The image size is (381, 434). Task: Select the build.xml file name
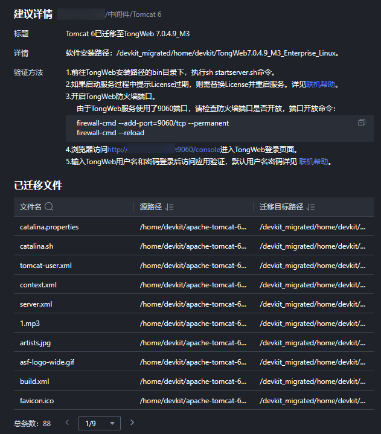[x=34, y=381]
